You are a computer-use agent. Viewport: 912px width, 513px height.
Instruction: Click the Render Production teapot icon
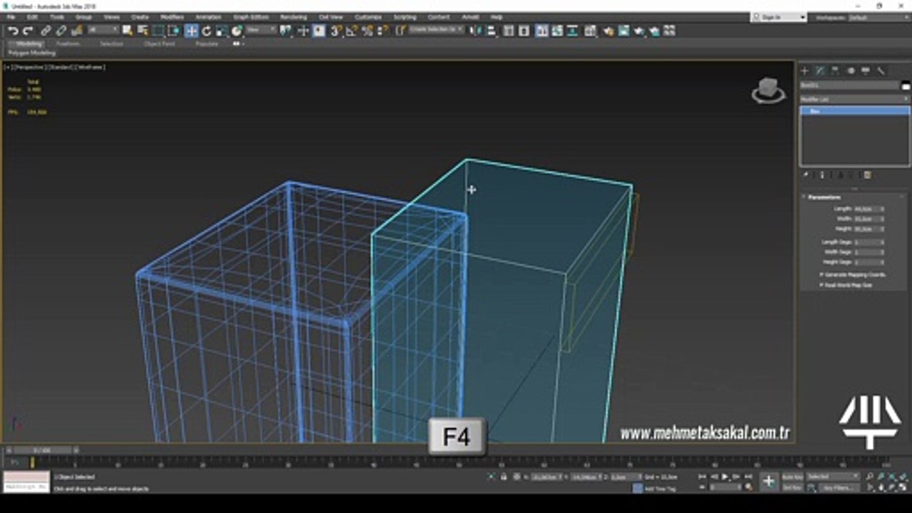tap(639, 31)
